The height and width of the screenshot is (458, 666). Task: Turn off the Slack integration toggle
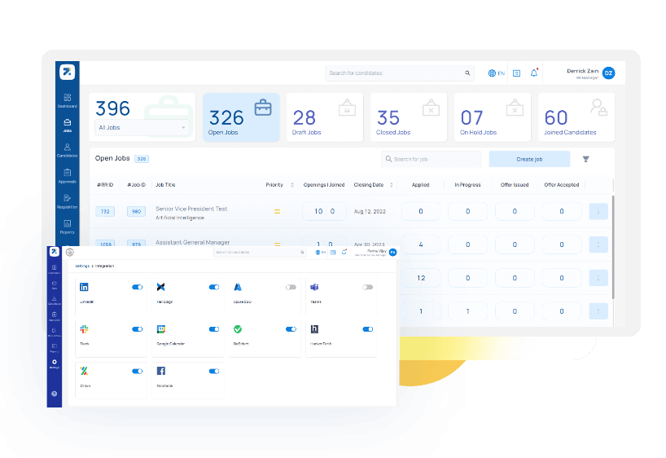tap(137, 329)
